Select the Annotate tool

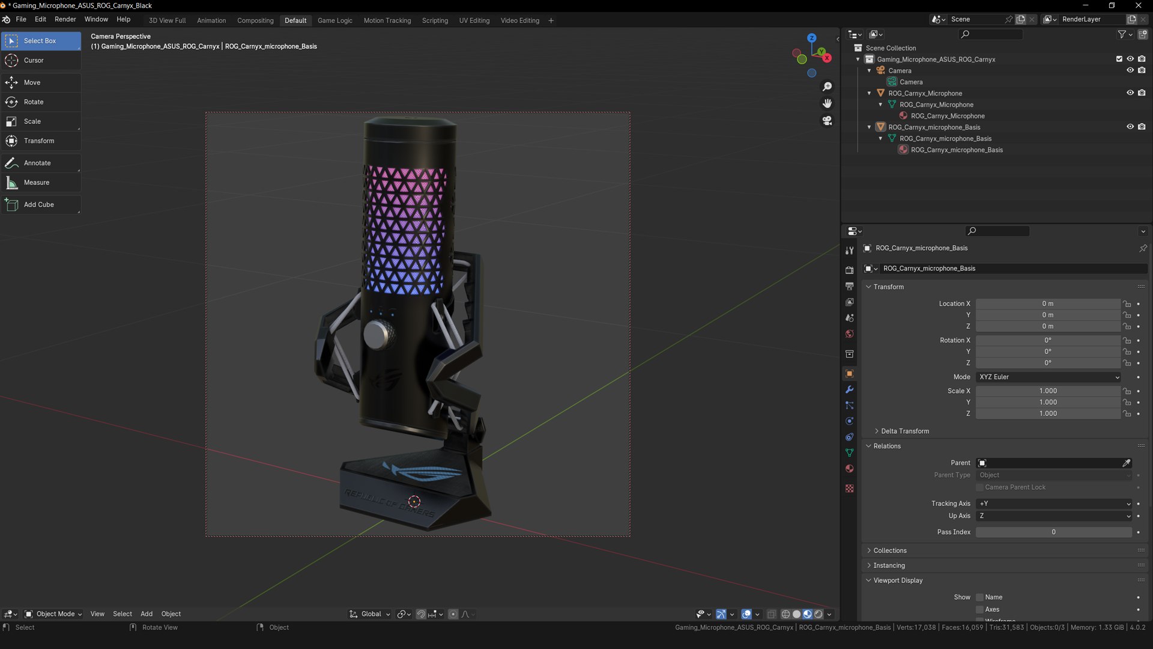pyautogui.click(x=41, y=163)
